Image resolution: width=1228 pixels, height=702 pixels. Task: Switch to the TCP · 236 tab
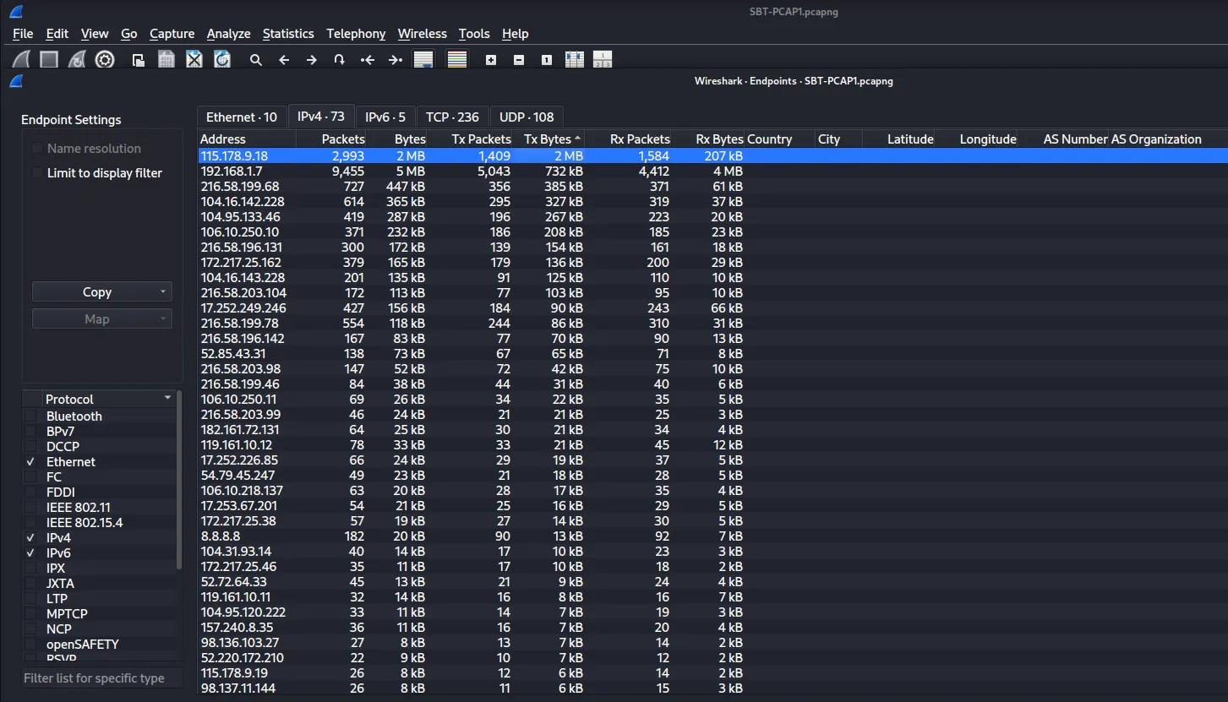coord(452,117)
